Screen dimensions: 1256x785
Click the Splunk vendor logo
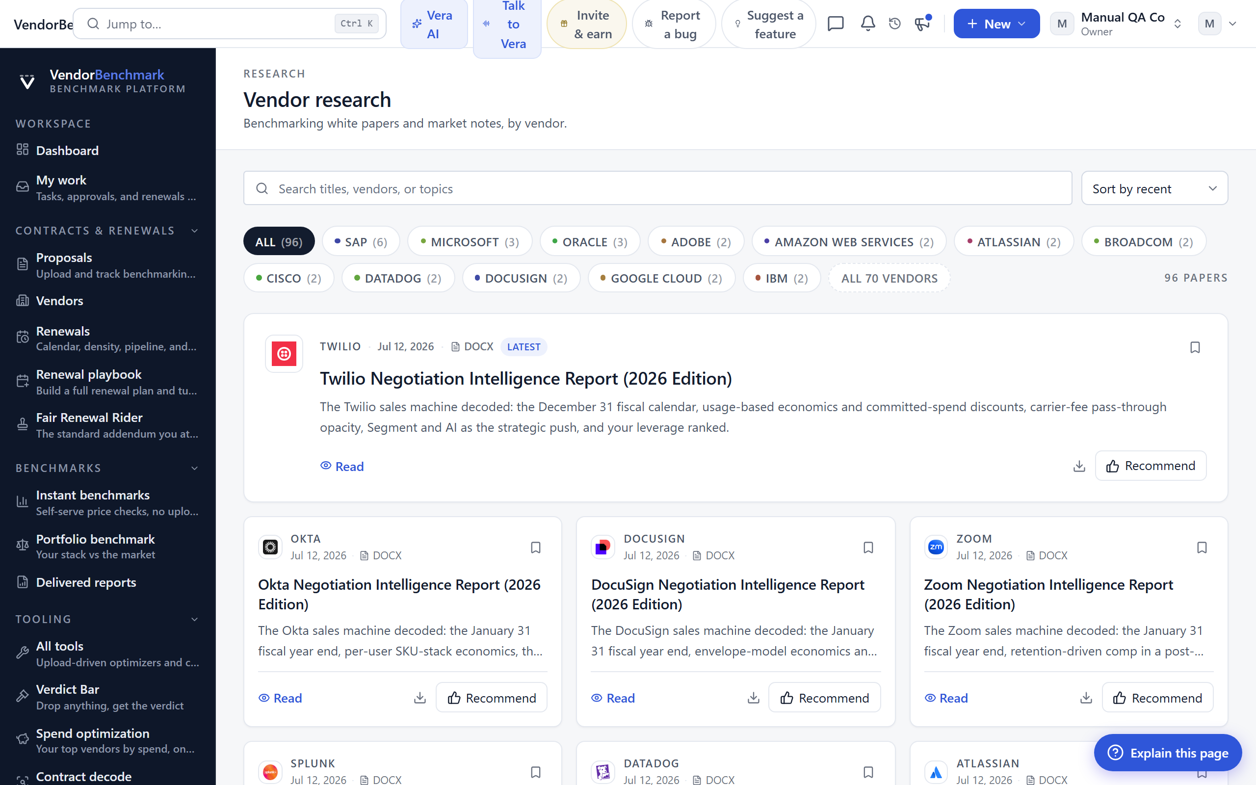coord(270,771)
